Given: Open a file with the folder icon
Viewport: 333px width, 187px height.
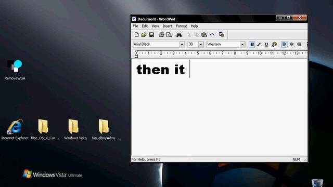Looking at the screenshot, I should click(x=144, y=35).
